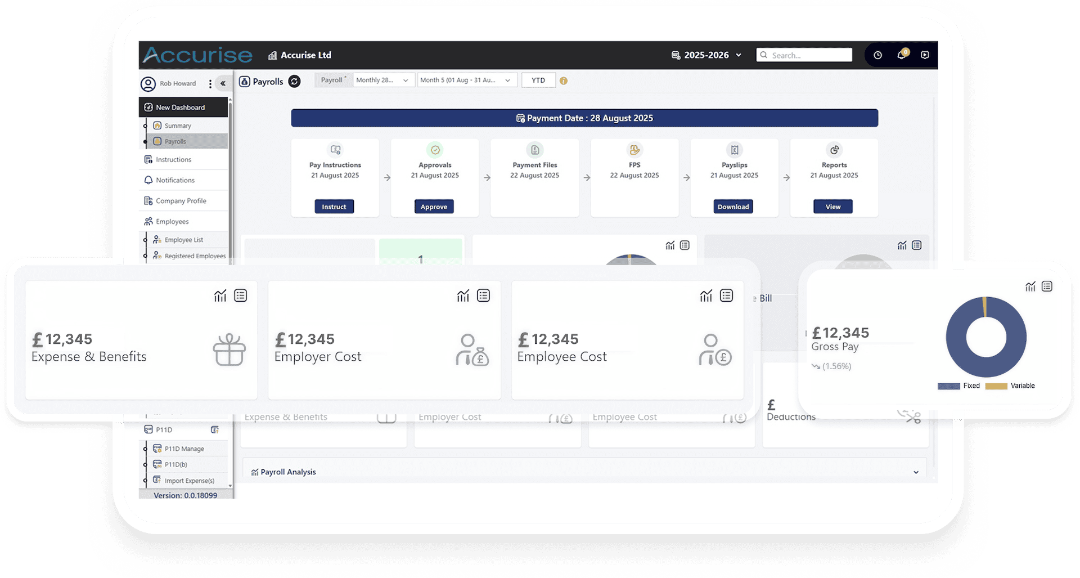Click the Download button under Payslips
The width and height of the screenshot is (1080, 578).
(733, 206)
